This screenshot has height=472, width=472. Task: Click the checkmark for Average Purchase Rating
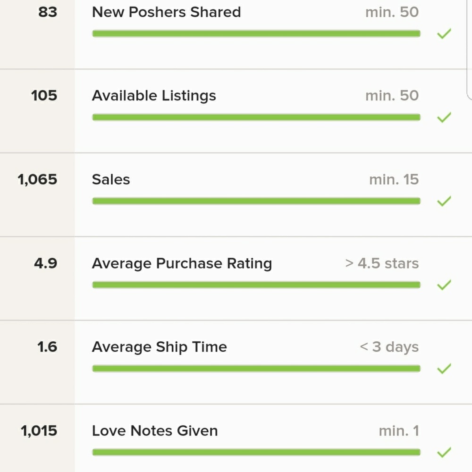(x=444, y=285)
